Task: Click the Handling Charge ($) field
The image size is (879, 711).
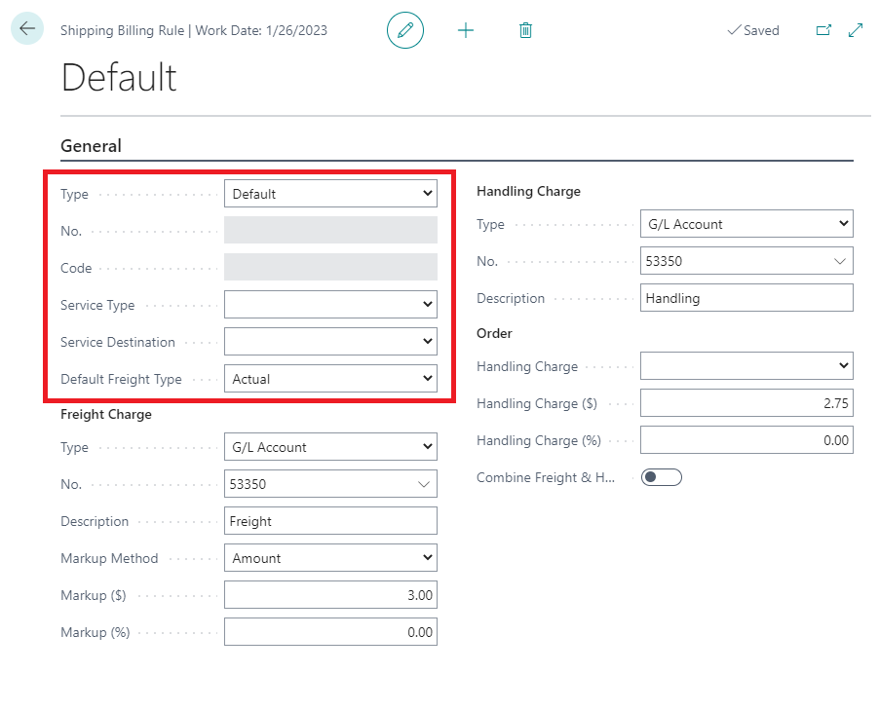Action: [x=745, y=403]
